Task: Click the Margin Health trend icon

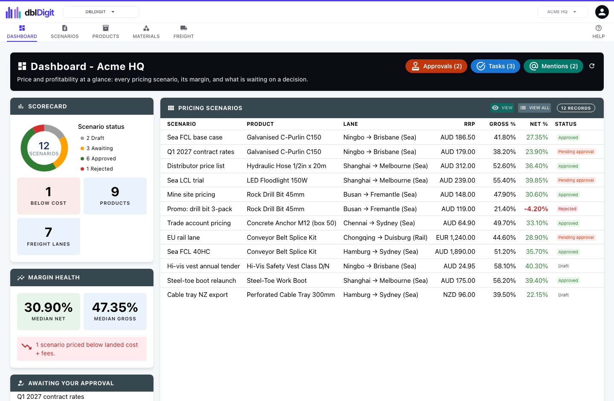Action: coord(21,278)
